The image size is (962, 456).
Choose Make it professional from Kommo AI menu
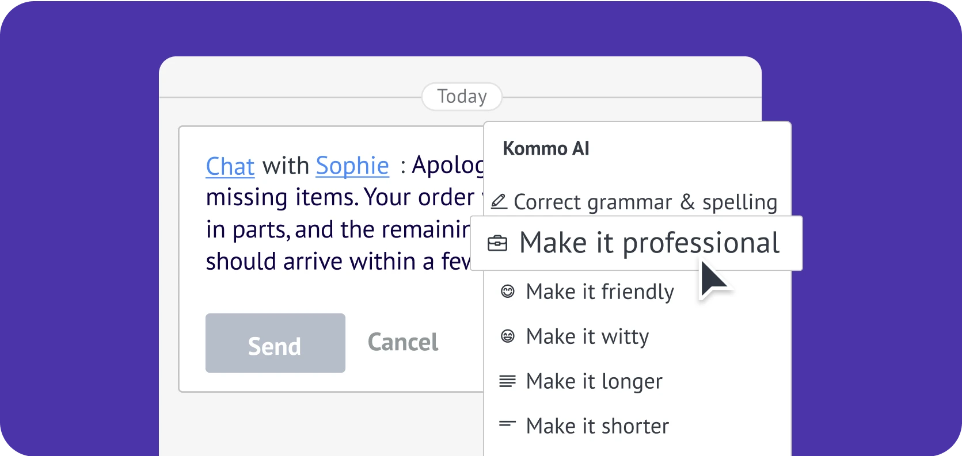(649, 243)
